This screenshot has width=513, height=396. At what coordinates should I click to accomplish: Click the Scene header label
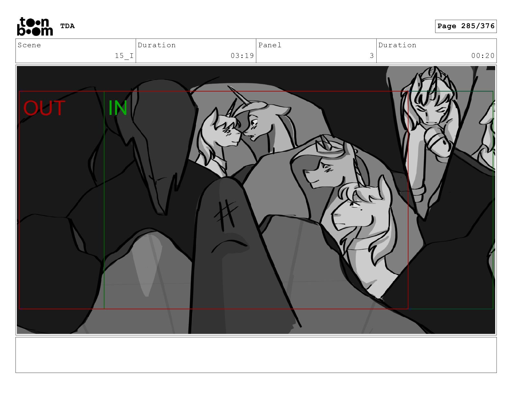(x=29, y=45)
